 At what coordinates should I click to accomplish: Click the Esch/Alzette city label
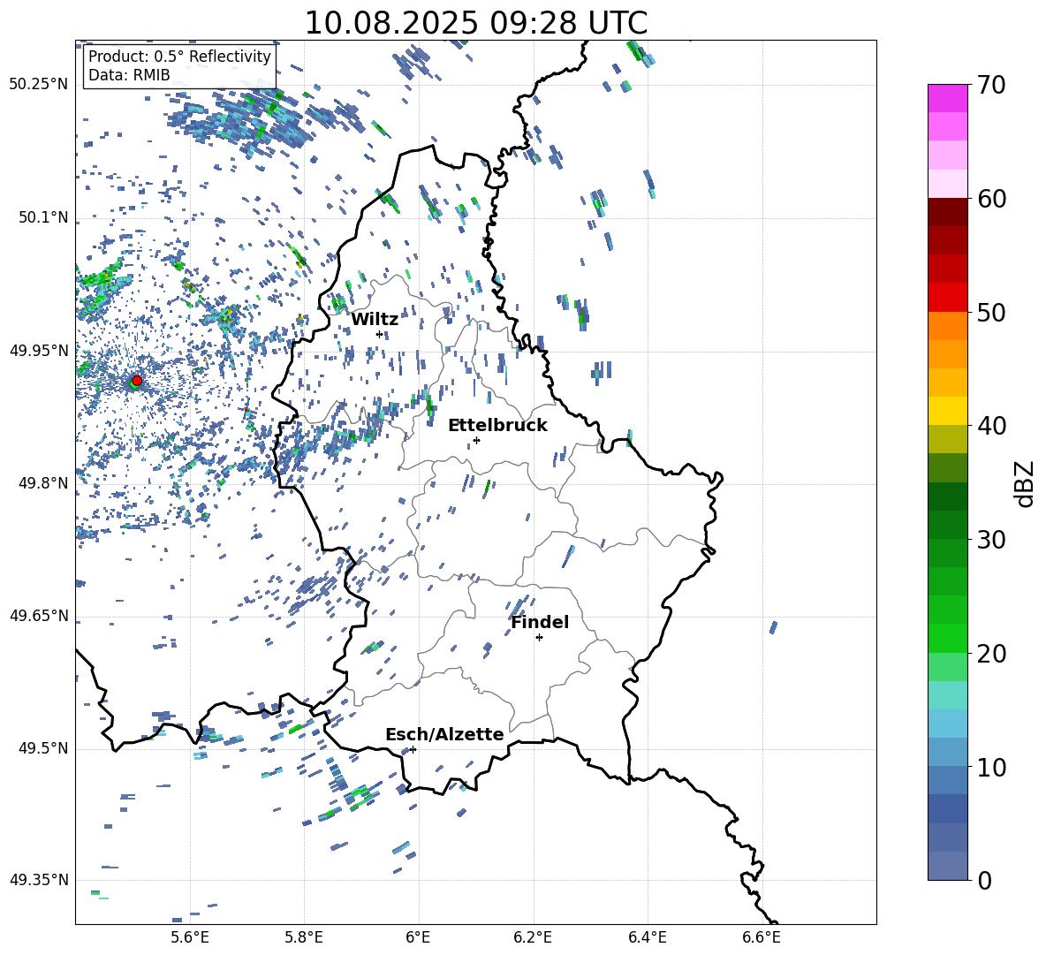445,734
